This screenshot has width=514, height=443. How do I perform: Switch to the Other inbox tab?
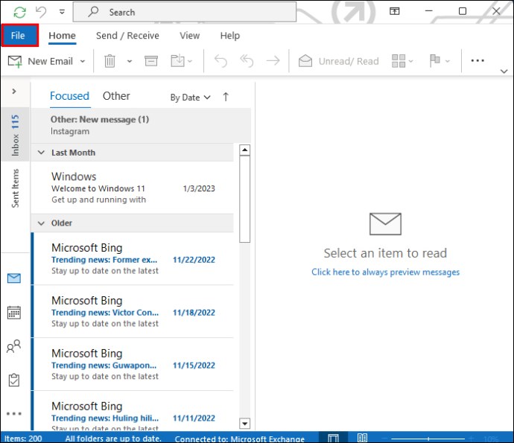[x=116, y=96]
